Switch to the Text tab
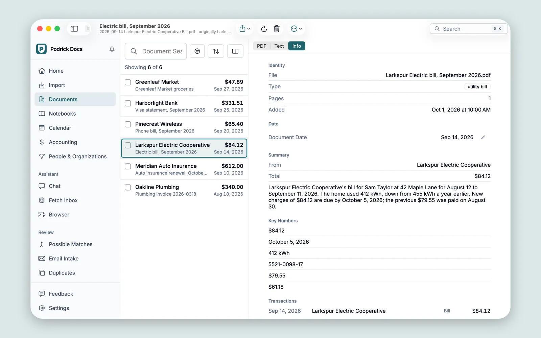541x338 pixels. (x=279, y=46)
